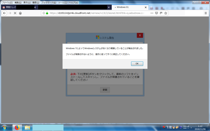Click the Firefox taskbar icon
The image size is (210, 131).
[x=17, y=128]
